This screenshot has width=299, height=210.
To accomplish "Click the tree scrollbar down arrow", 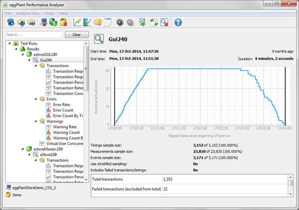I will 86,179.
